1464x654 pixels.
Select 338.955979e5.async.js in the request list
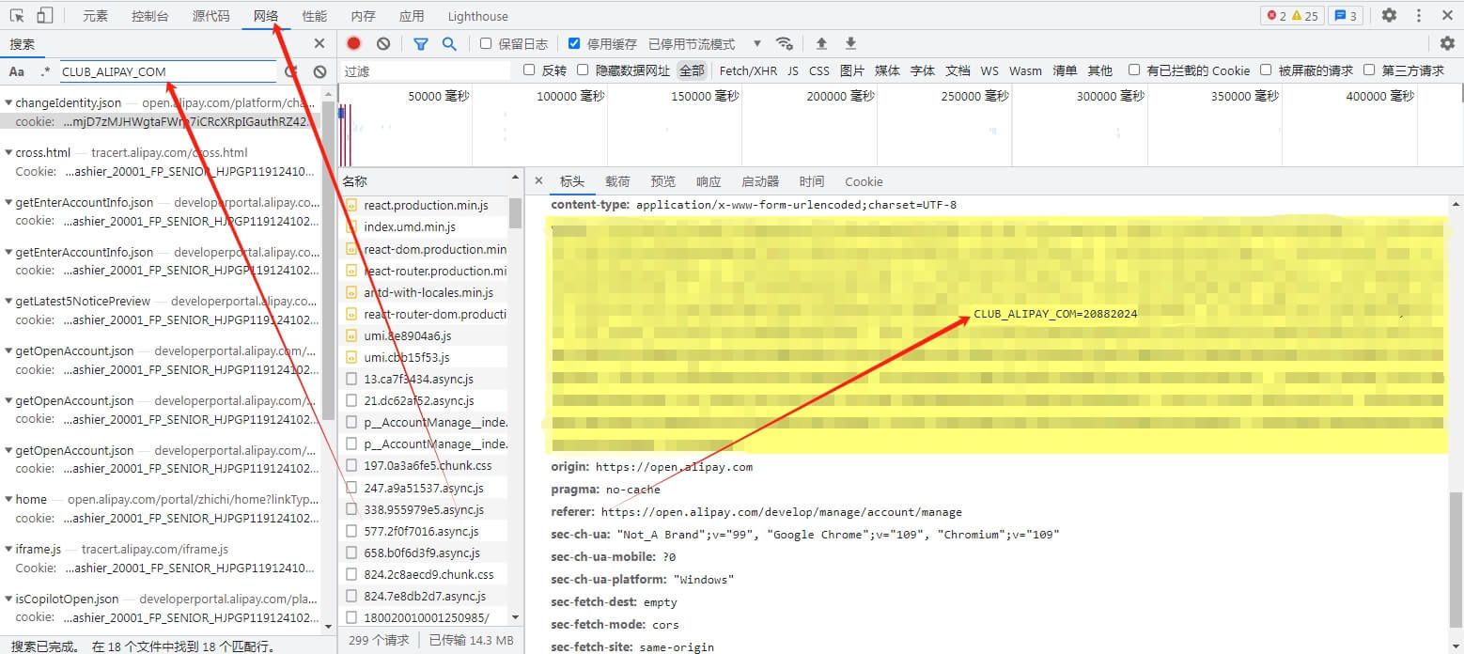tap(424, 509)
